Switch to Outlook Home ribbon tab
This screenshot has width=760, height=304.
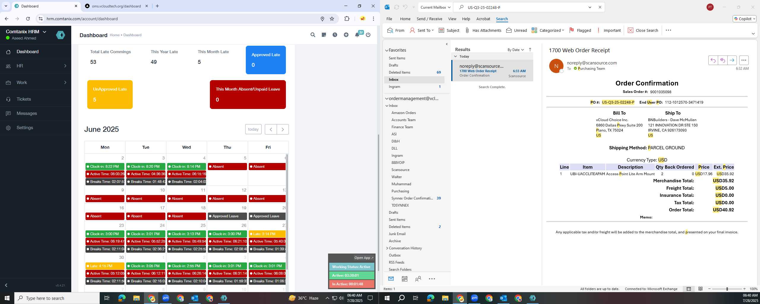pos(405,19)
